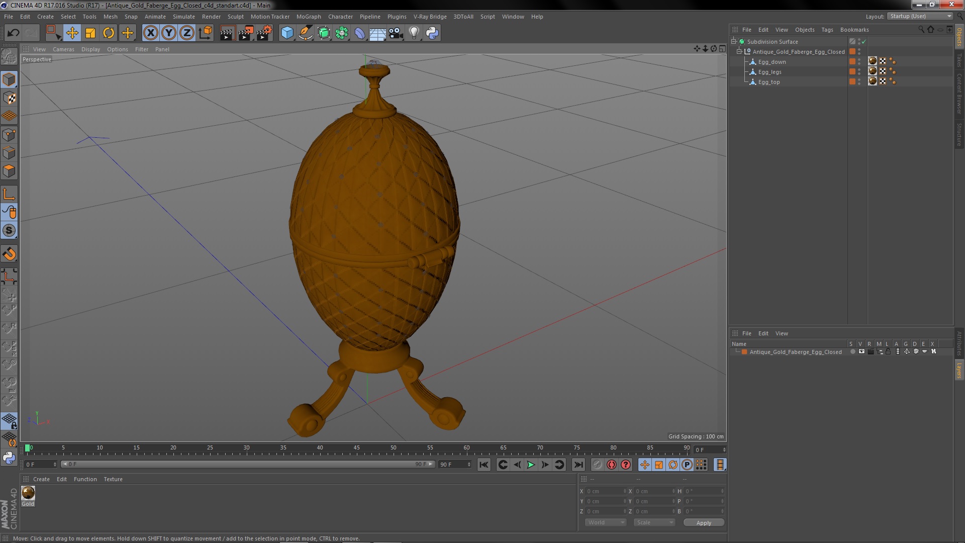Select Egg_top object in tree
The image size is (965, 543).
tap(768, 82)
